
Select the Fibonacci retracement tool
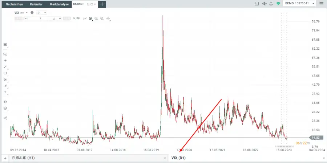point(5,80)
